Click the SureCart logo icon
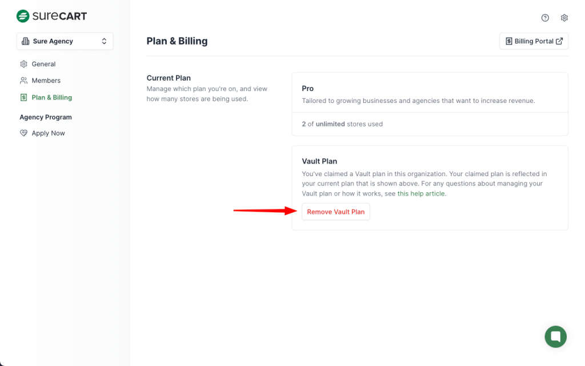Screen dimensions: 585x366 [x=23, y=16]
